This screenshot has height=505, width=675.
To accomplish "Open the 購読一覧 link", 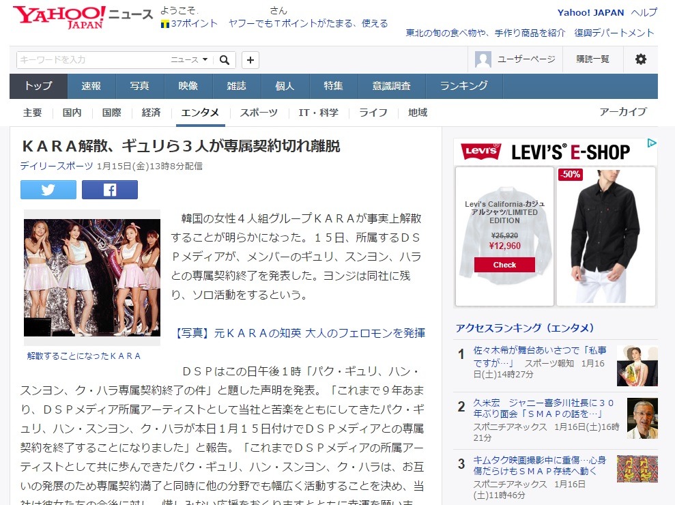I will tap(593, 59).
